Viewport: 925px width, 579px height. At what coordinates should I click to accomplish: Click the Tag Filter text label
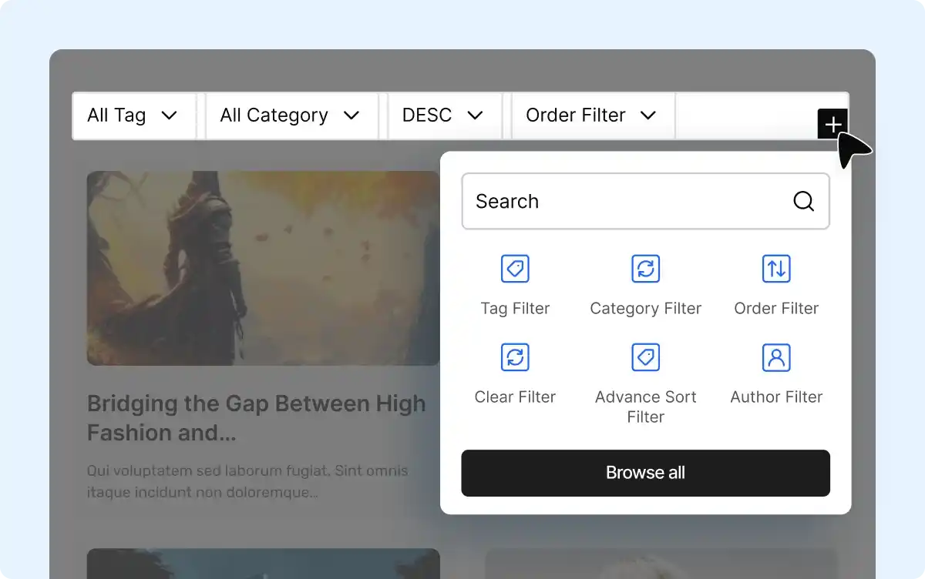pos(515,309)
